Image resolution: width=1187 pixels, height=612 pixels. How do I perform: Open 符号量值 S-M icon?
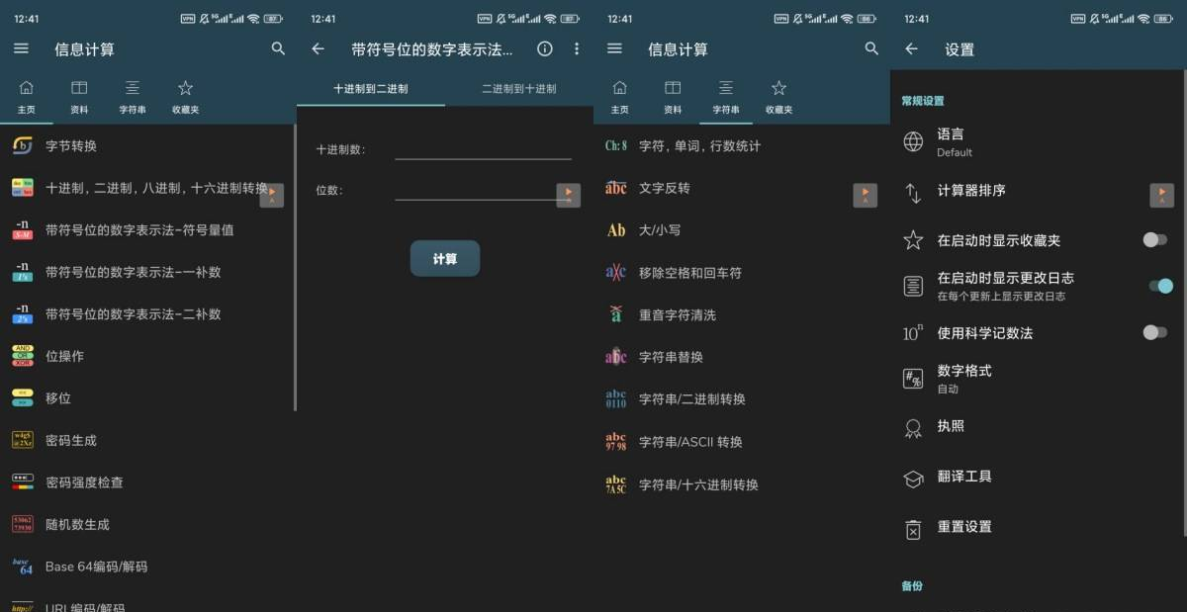coord(23,230)
